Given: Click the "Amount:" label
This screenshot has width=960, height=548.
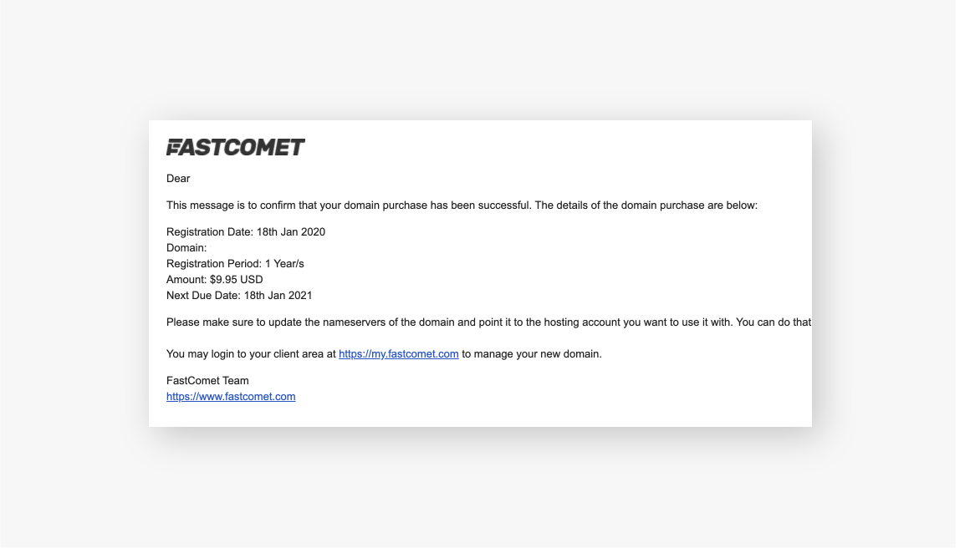Looking at the screenshot, I should point(186,280).
